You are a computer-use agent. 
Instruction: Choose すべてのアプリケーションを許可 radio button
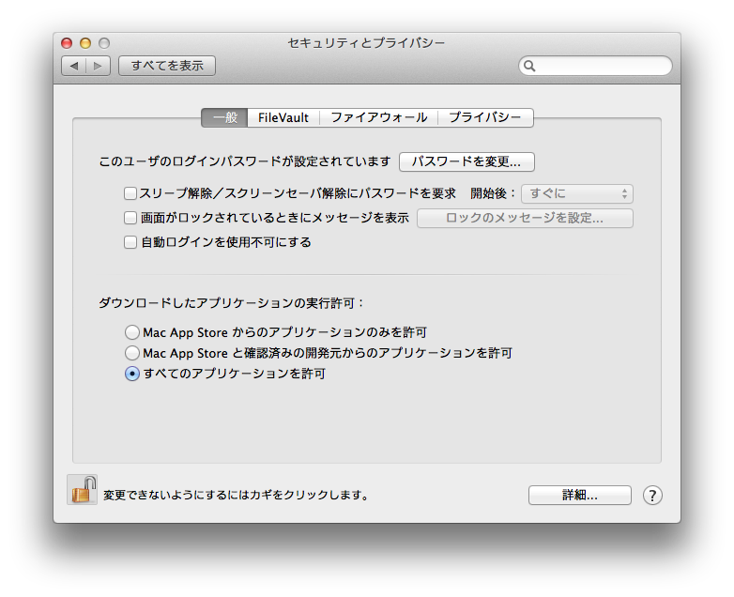pos(132,374)
